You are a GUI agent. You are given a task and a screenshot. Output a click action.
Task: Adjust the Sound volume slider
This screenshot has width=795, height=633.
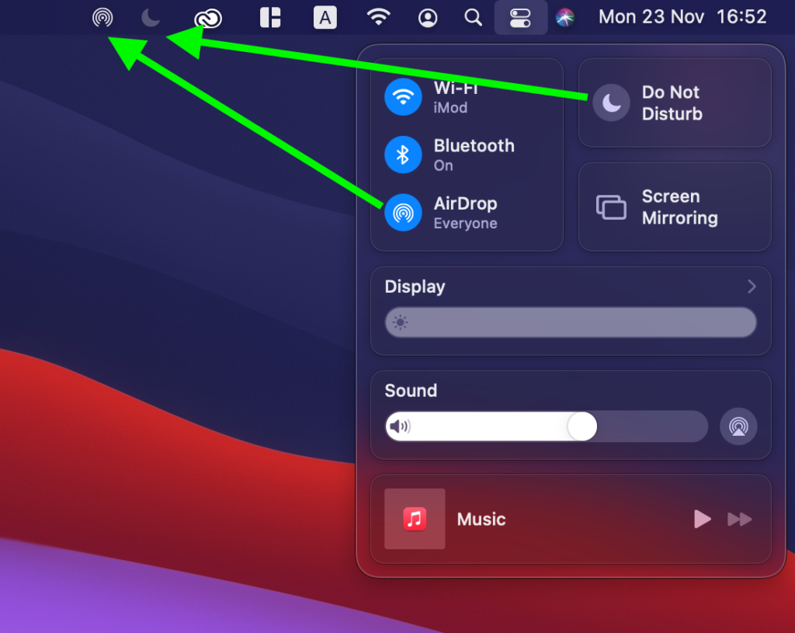click(x=581, y=426)
